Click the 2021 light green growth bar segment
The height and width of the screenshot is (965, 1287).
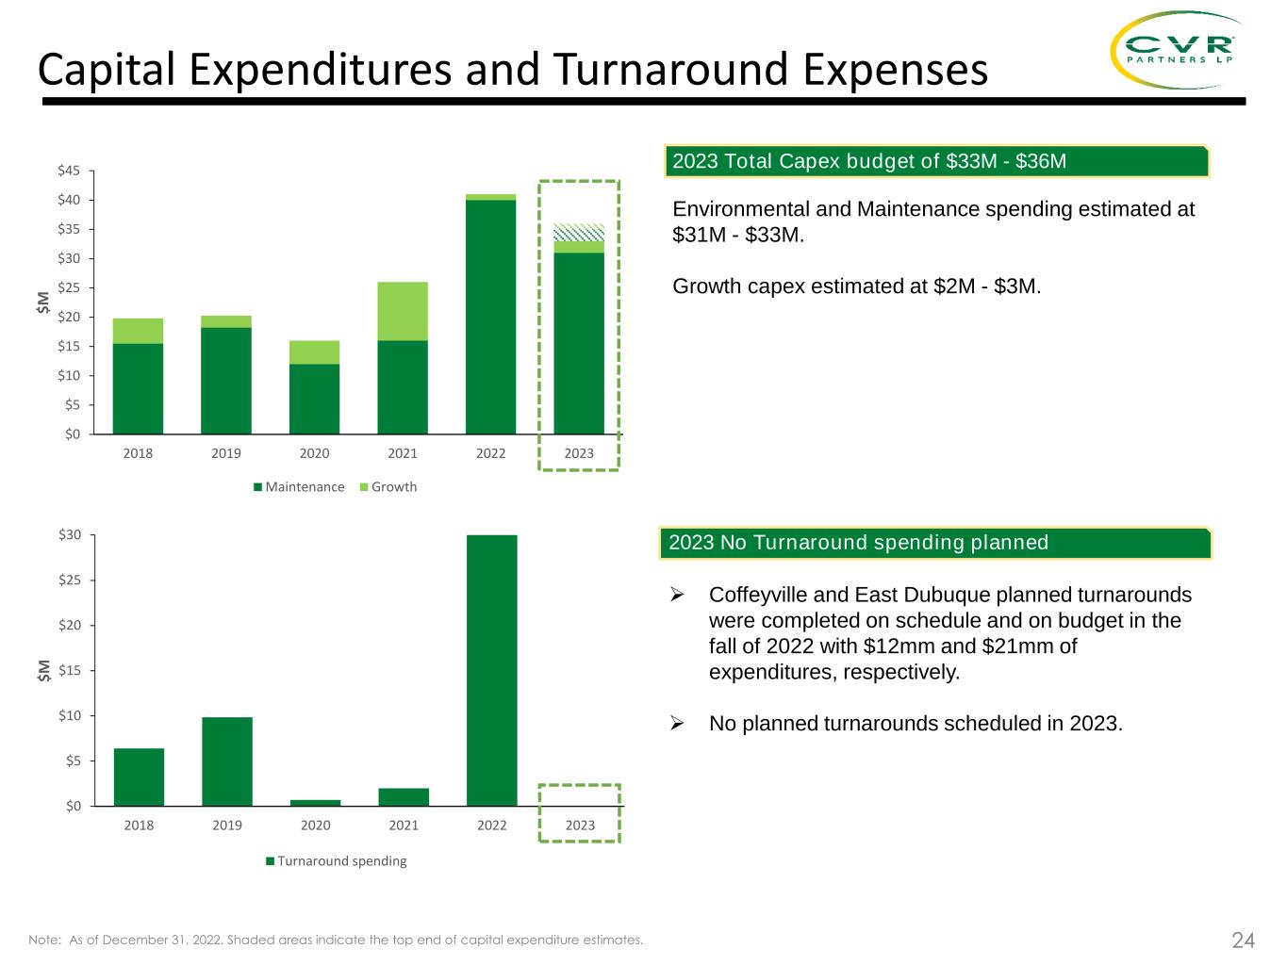(x=403, y=311)
